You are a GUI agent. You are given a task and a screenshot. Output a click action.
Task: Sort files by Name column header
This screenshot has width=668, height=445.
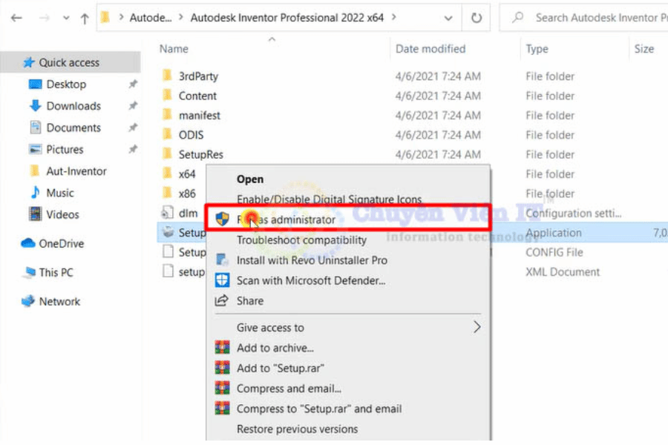(174, 49)
